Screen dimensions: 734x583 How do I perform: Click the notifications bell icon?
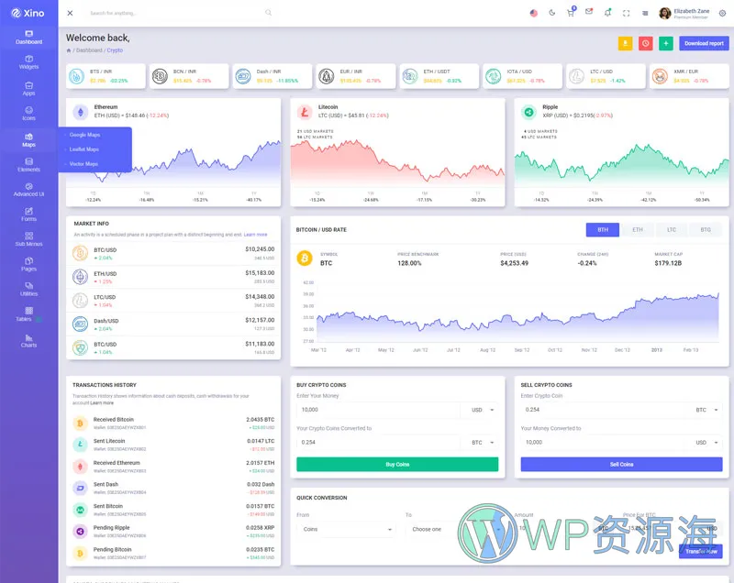point(607,13)
